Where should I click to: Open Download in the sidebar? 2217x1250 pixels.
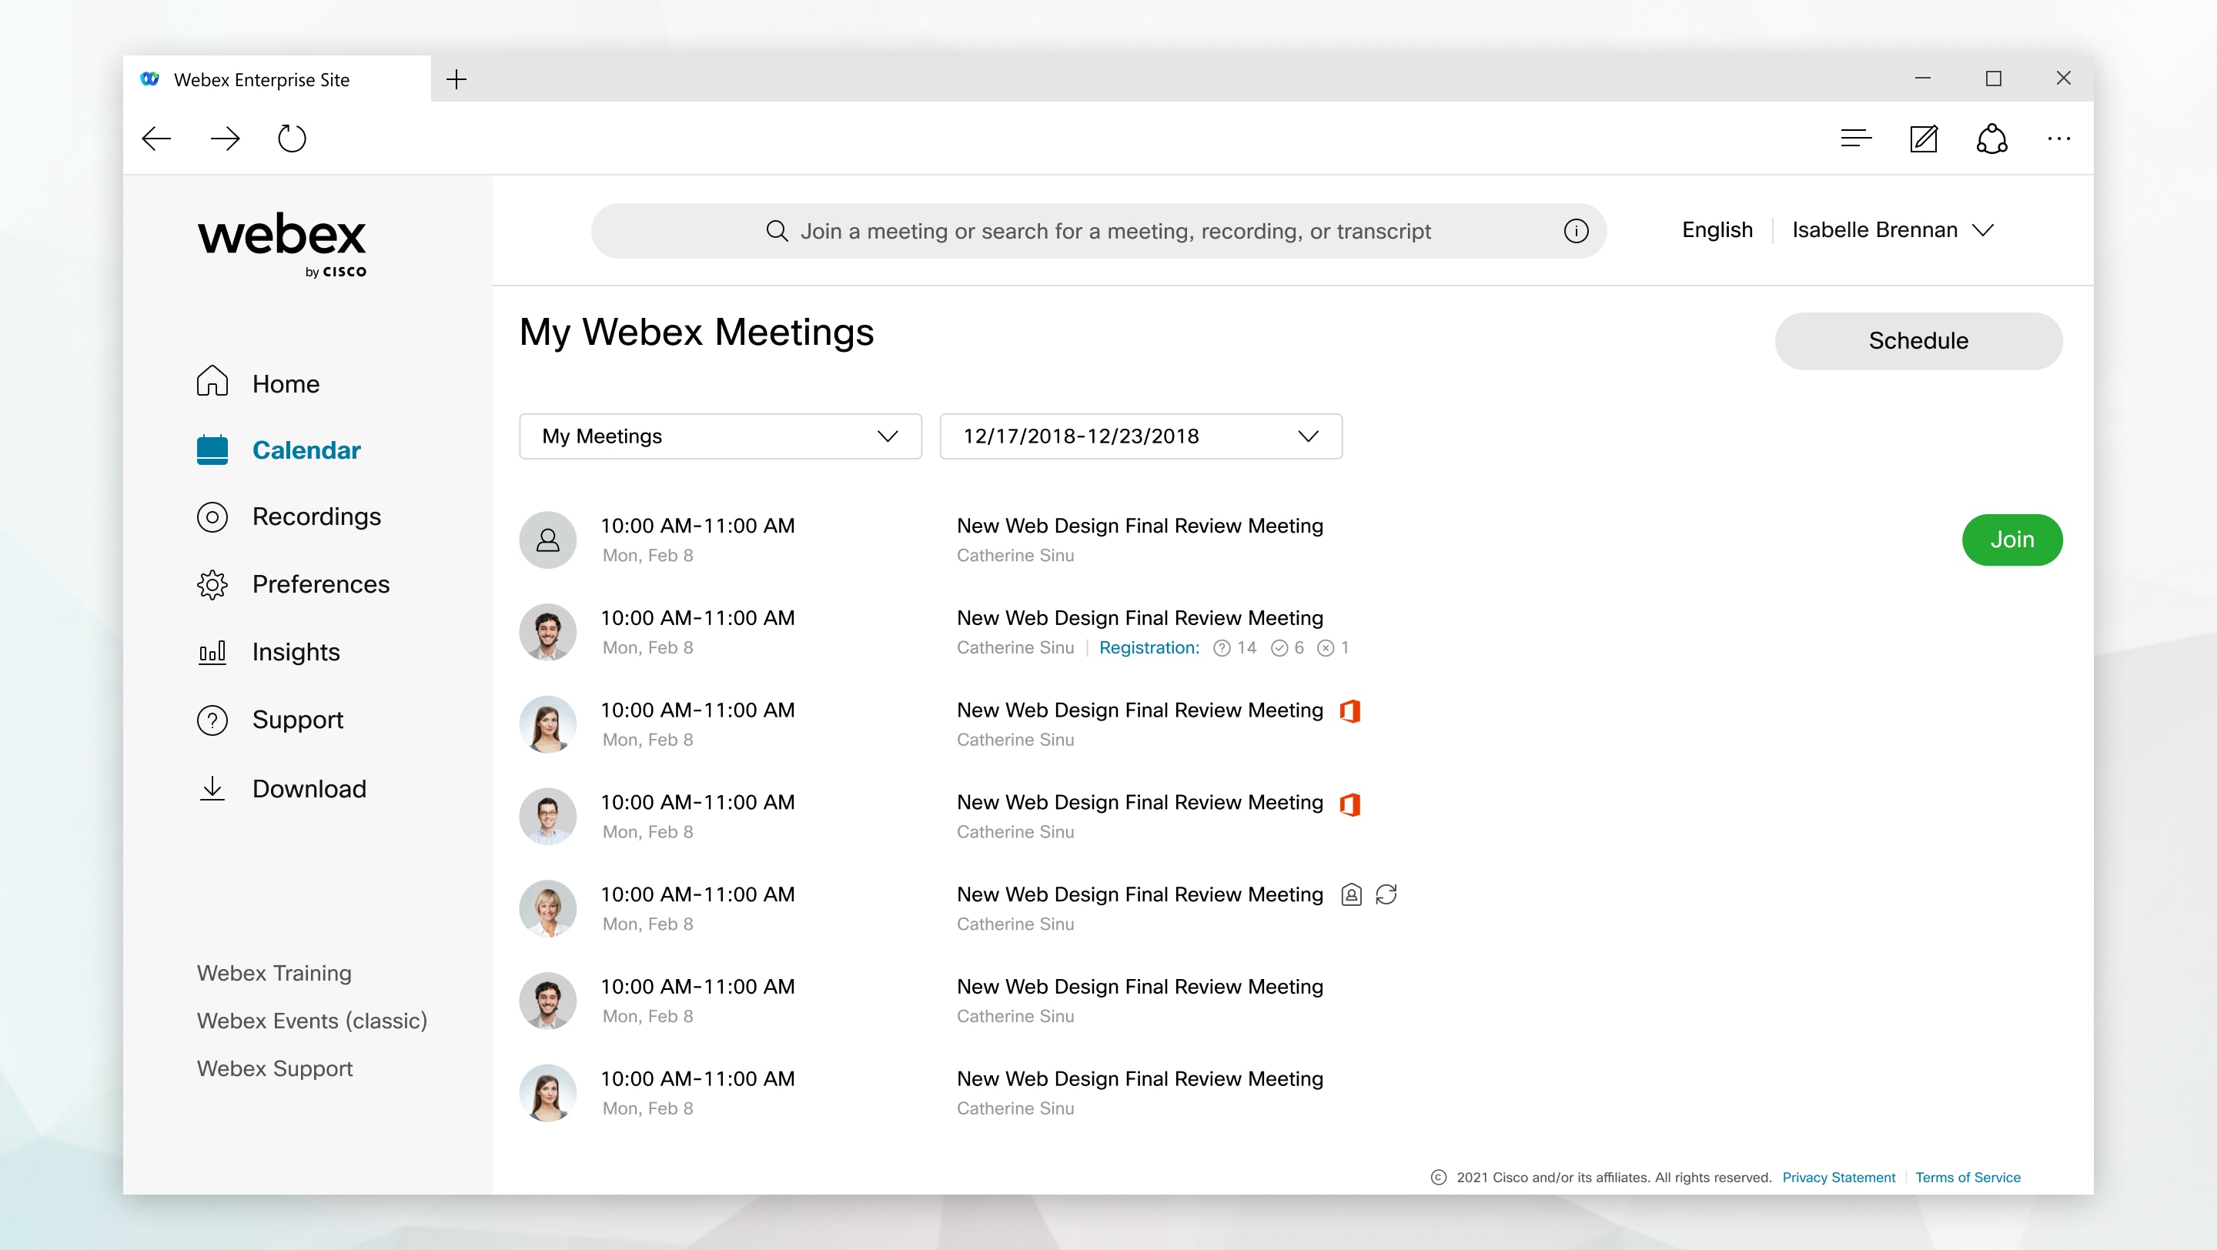[x=309, y=788]
